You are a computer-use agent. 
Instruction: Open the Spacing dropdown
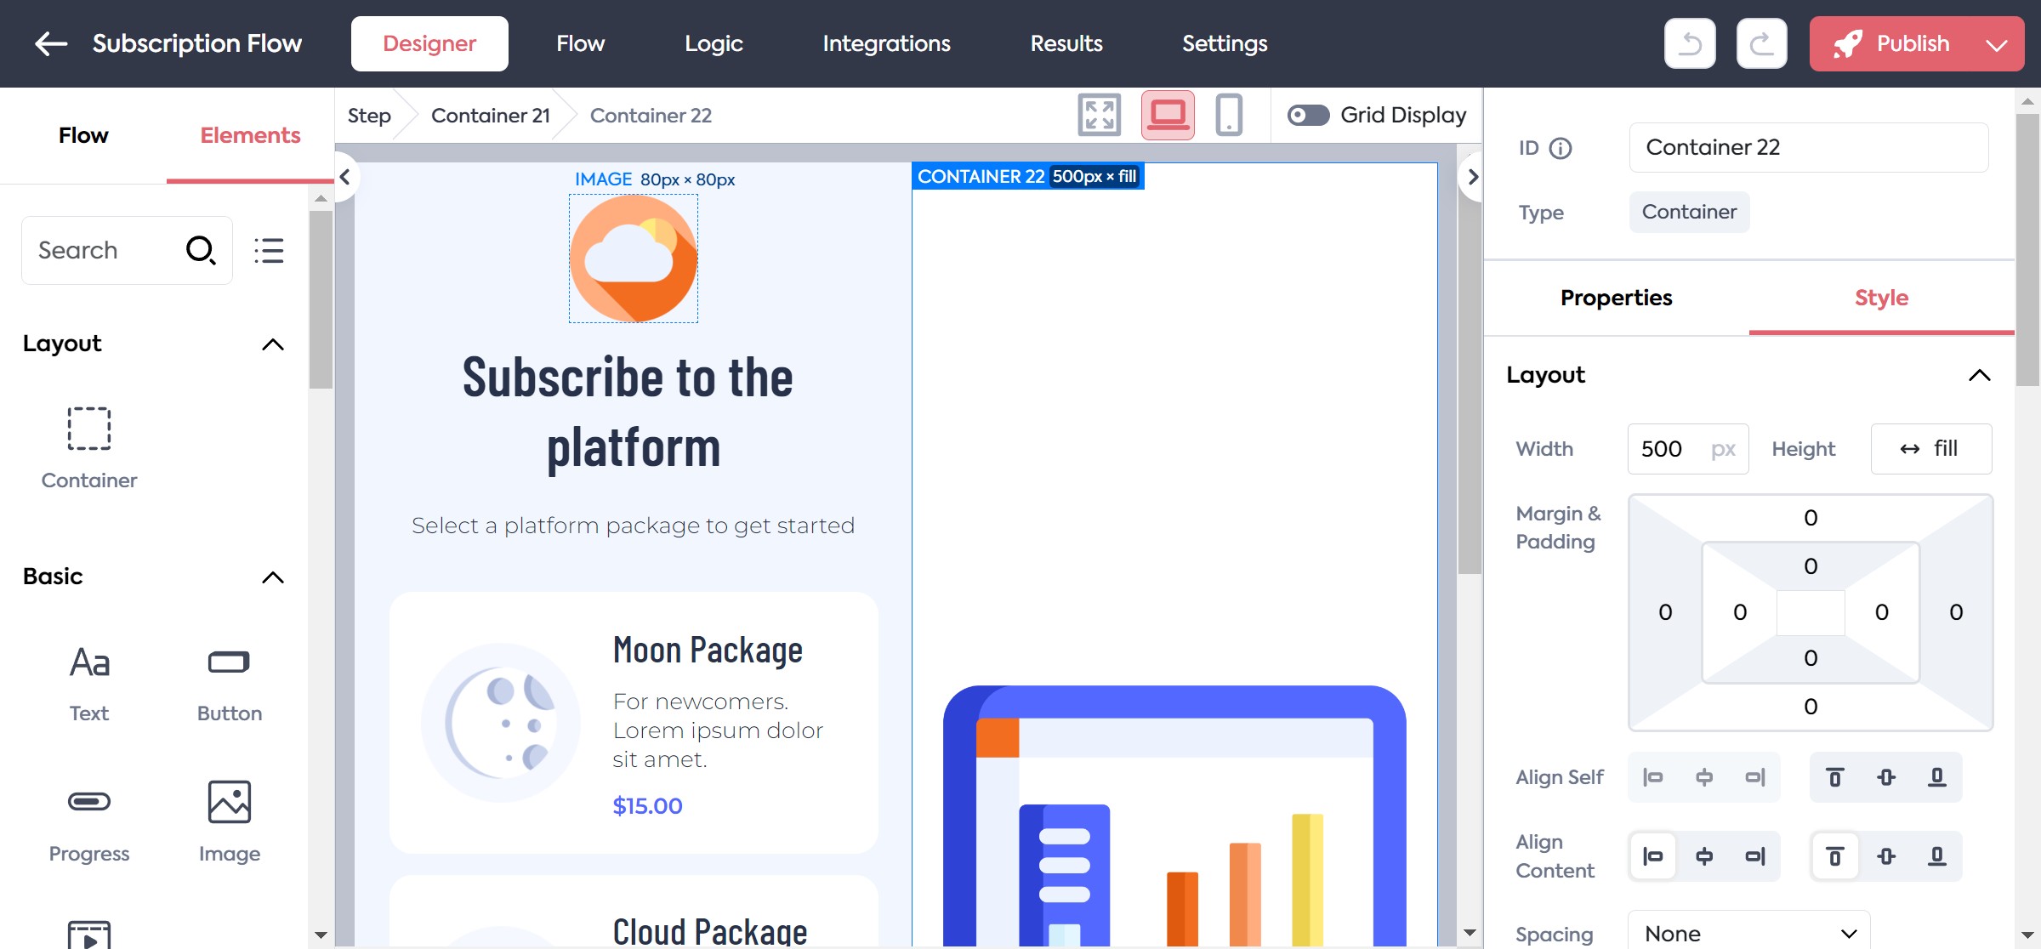[x=1748, y=933]
